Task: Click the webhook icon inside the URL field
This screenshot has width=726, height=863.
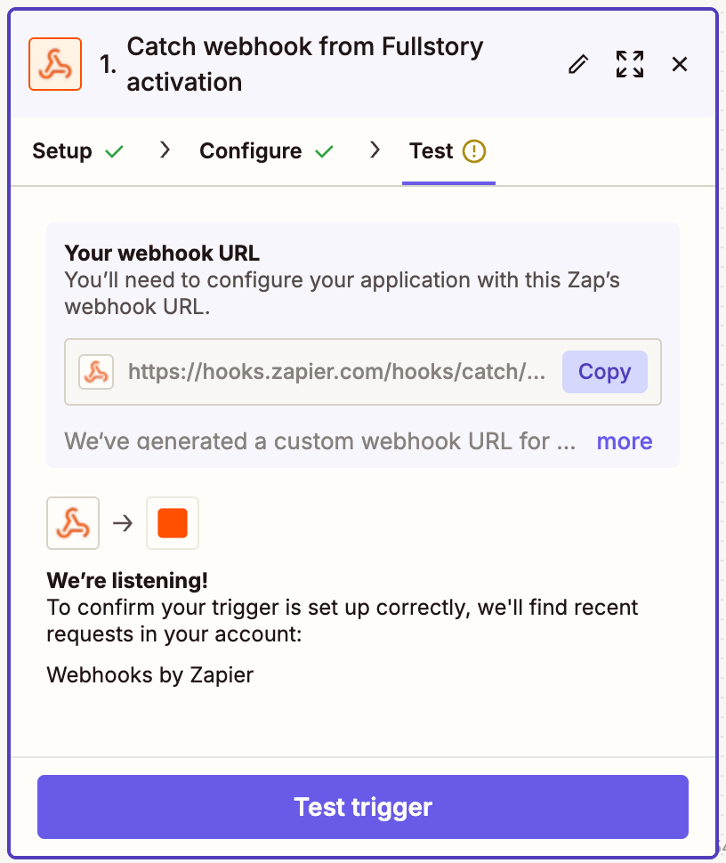Action: 96,372
